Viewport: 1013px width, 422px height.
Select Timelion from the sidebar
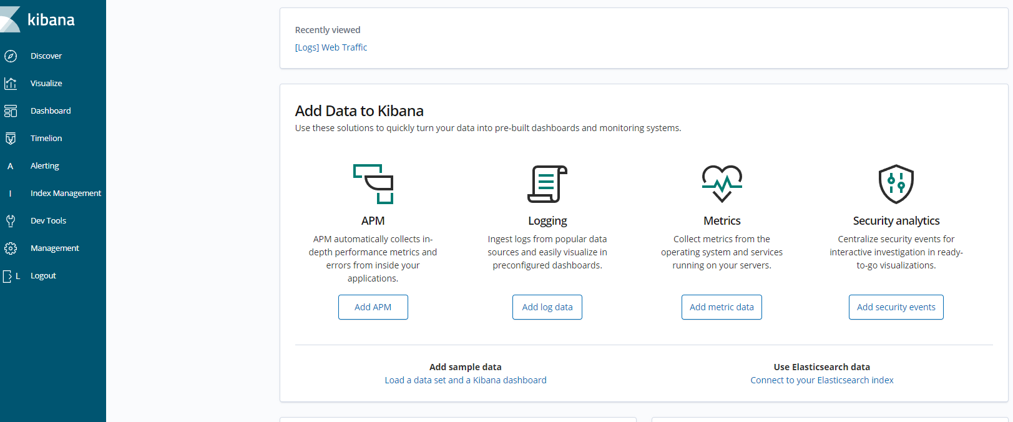[x=46, y=139]
